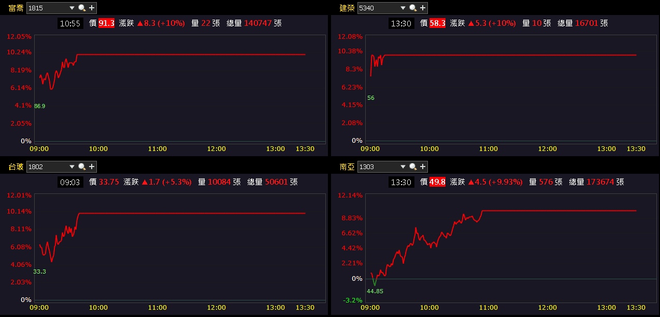The height and width of the screenshot is (317, 660).
Task: Click the change value ▲5.3 (+10%)
Action: [x=492, y=23]
